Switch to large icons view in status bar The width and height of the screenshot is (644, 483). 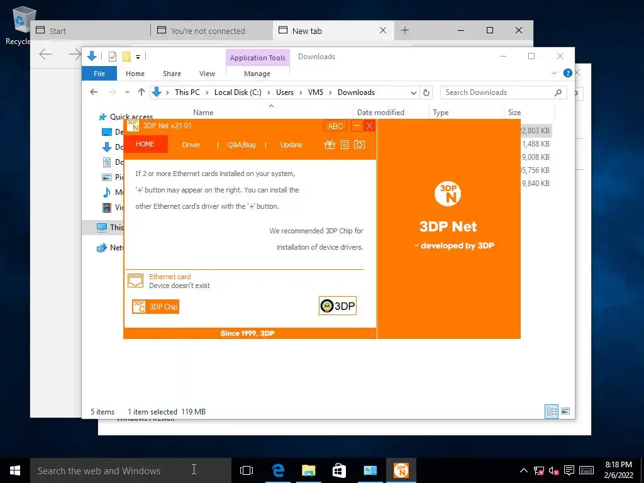[565, 411]
